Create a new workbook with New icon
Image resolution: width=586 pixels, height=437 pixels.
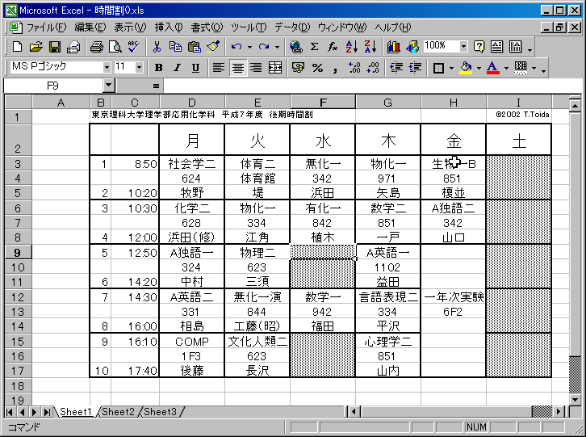click(x=17, y=47)
